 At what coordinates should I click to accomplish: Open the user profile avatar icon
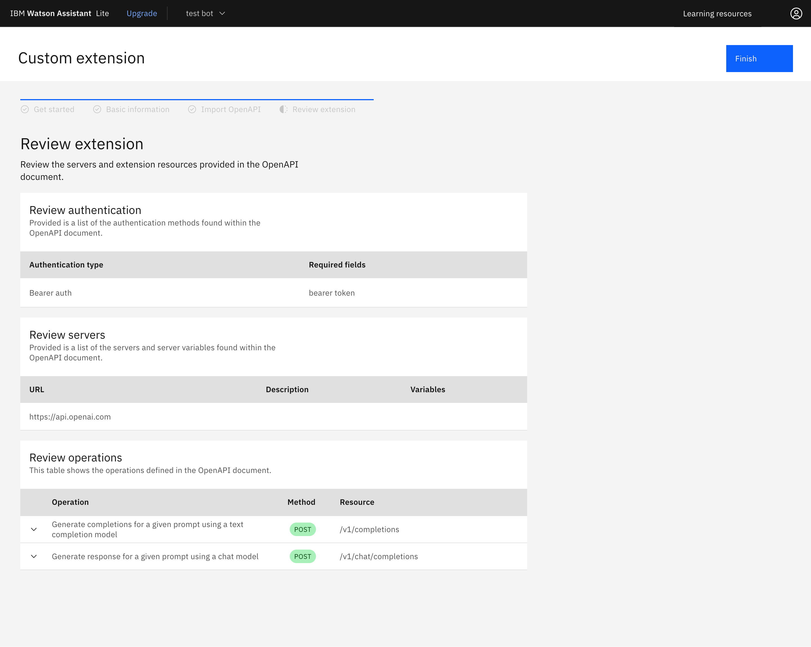(x=796, y=14)
